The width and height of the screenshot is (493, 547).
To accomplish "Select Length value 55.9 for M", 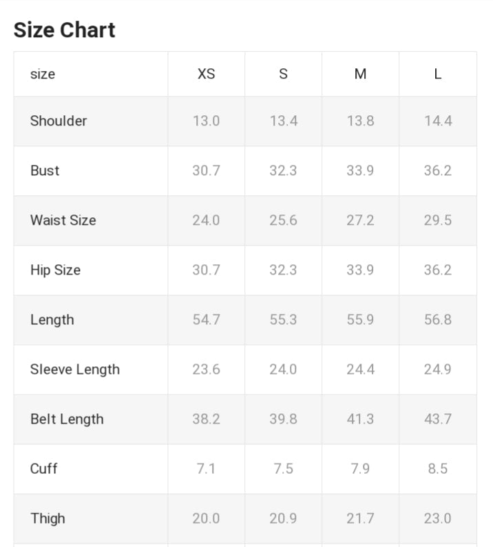I will [360, 319].
